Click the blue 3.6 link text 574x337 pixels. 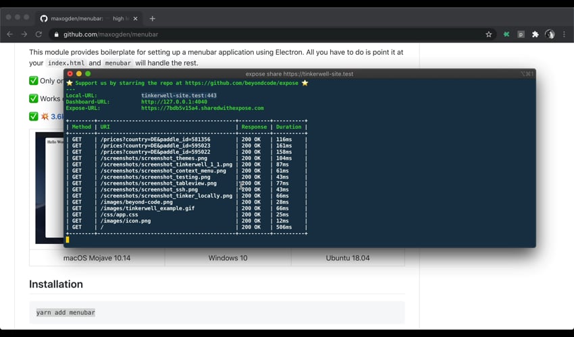(x=57, y=117)
